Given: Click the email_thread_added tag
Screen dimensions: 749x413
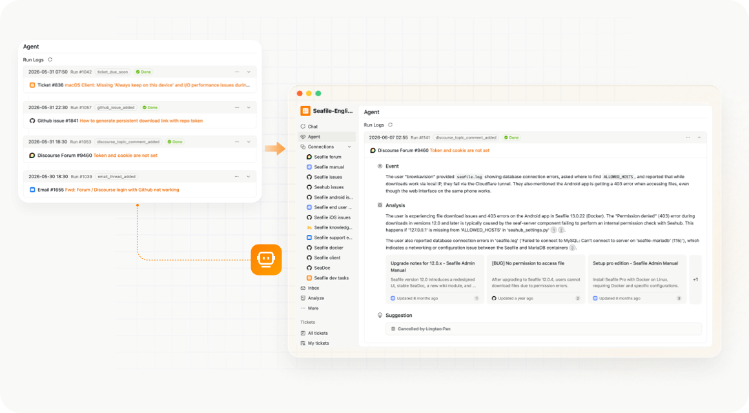Looking at the screenshot, I should click(117, 177).
